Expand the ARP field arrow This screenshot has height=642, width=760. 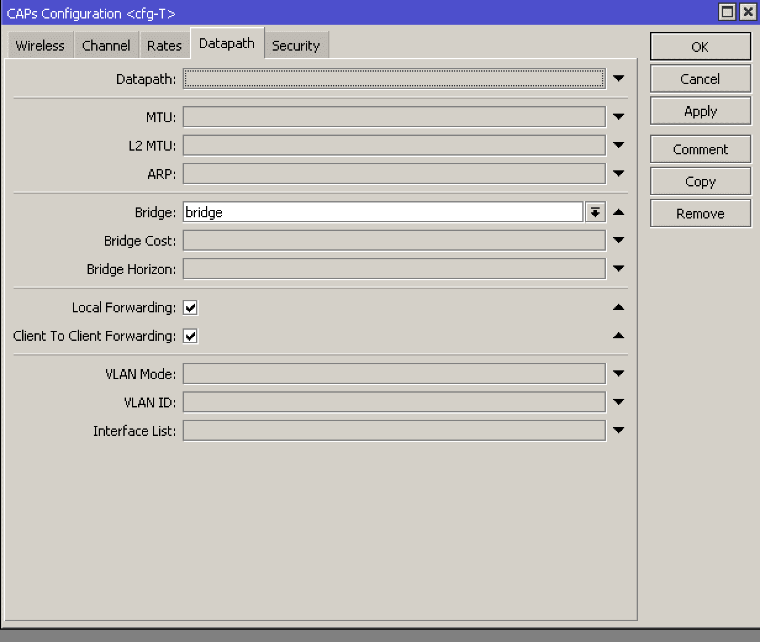pyautogui.click(x=619, y=173)
